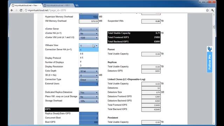Click the Suspended VMs value field
Image resolution: width=224 pixels, height=126 pixels.
(x=151, y=21)
